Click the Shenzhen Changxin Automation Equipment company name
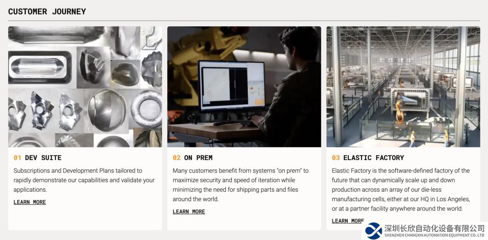Screen dimensions: 488x240 (435, 231)
